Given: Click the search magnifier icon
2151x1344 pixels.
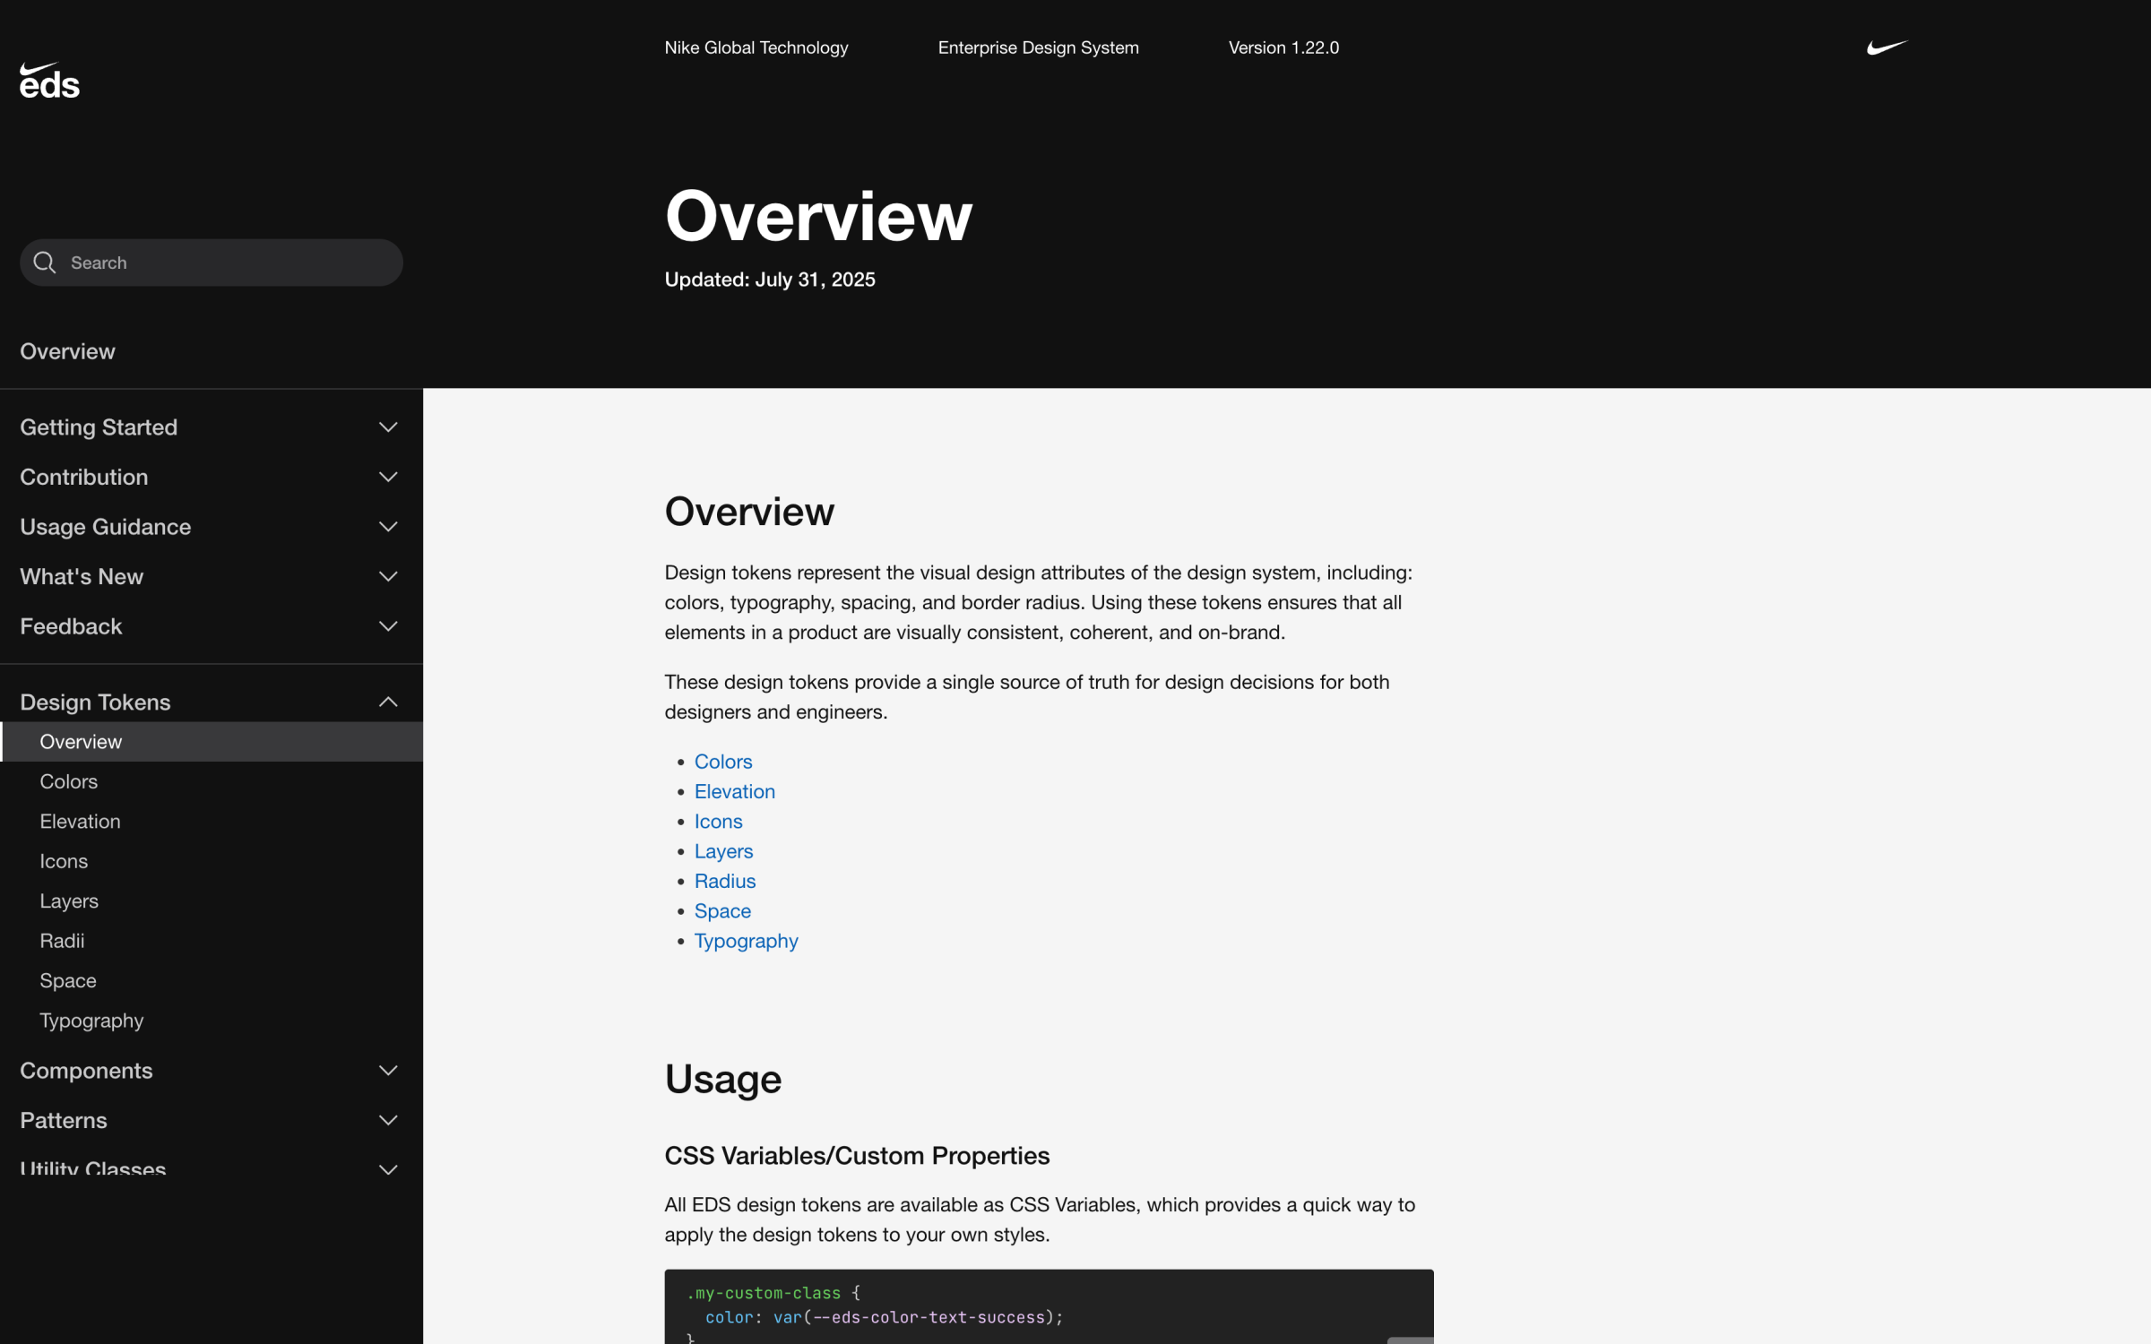Looking at the screenshot, I should pos(45,263).
